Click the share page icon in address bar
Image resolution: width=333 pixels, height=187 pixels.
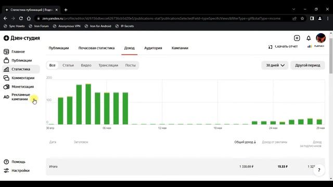[294, 19]
